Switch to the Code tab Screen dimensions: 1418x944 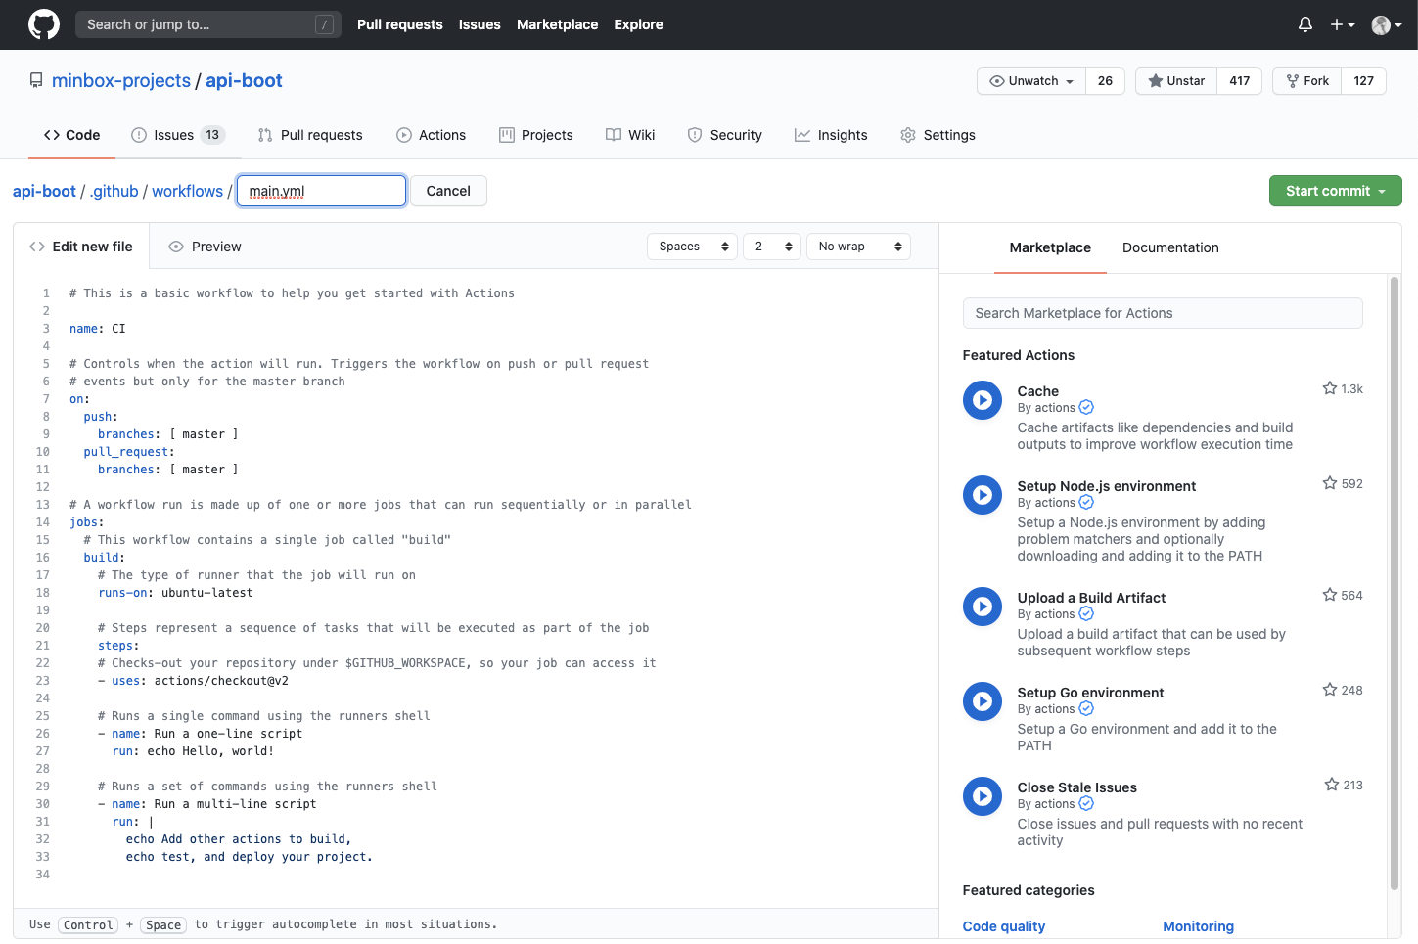(71, 135)
